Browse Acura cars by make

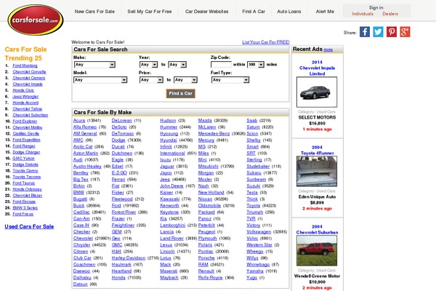pos(79,121)
